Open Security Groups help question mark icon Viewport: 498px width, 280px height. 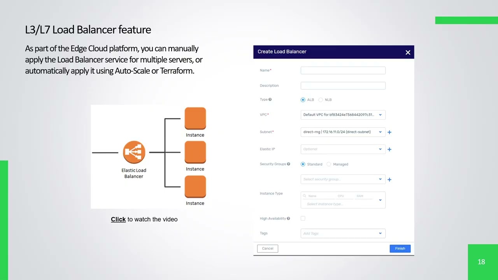pos(288,164)
